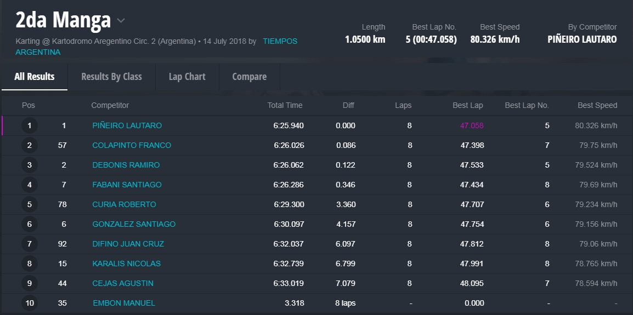Open GONZALEZ SANTIAGO's result entry
Screen dimensions: 633x315
(134, 224)
